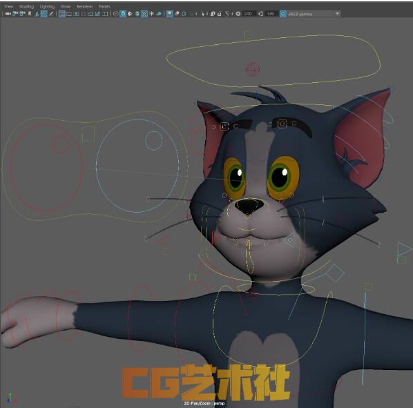Screen dimensions: 413x408
Task: Toggle Use Default Material icon
Action: pyautogui.click(x=130, y=14)
